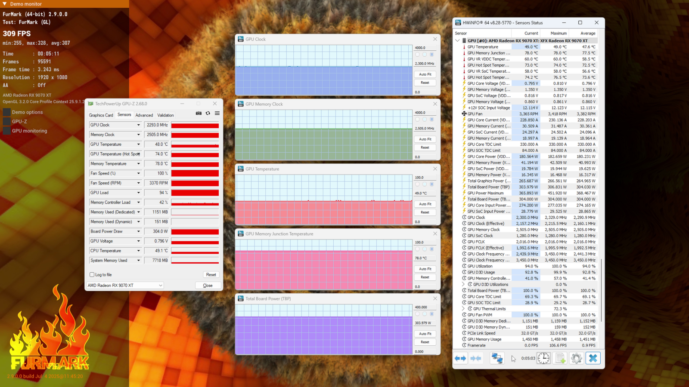Image resolution: width=689 pixels, height=387 pixels.
Task: Open the GPU-Z hamburger menu
Action: tap(217, 114)
